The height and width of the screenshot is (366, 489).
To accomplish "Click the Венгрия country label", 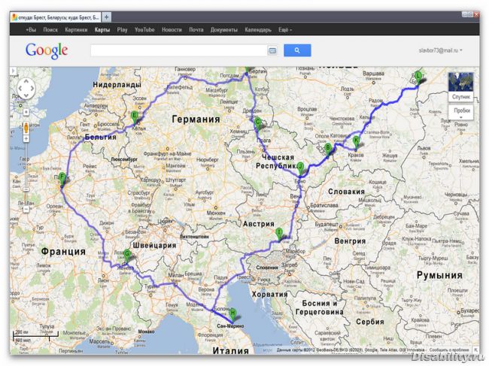I will coord(350,240).
